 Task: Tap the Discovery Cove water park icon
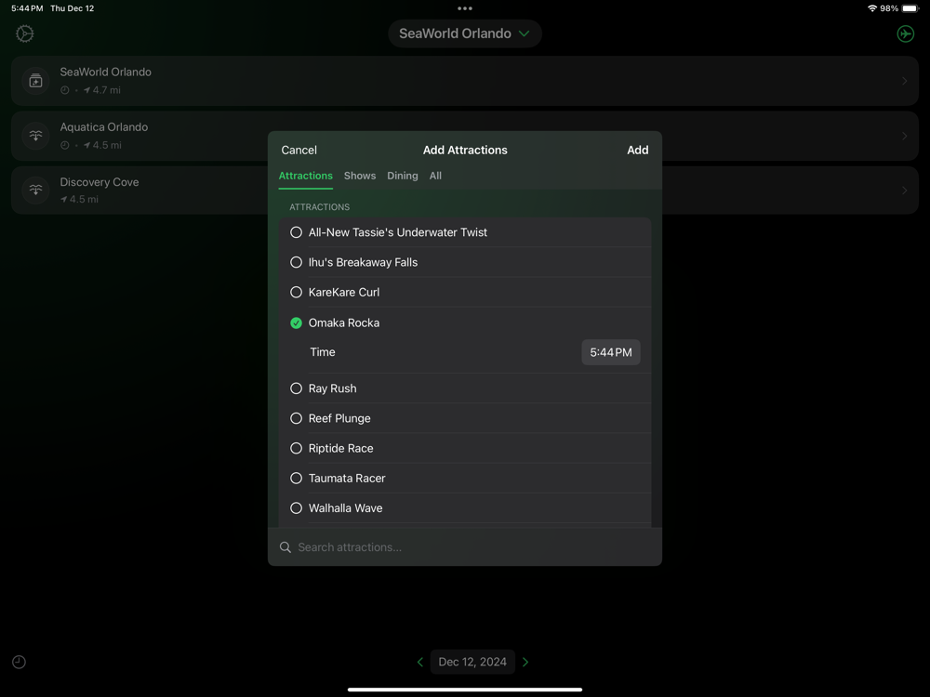click(35, 191)
